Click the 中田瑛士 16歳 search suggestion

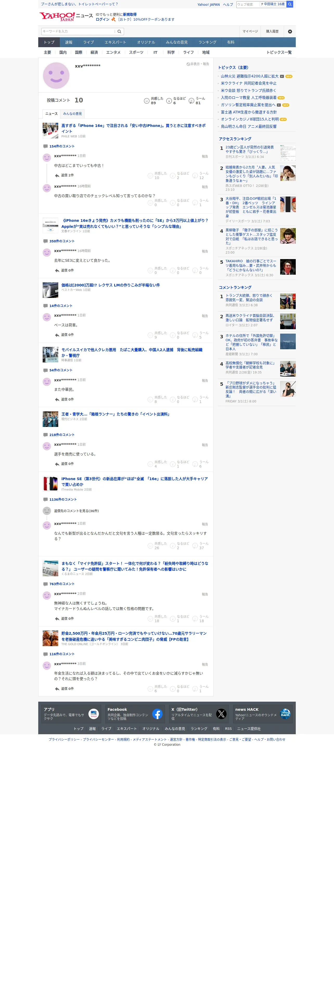coord(273,4)
